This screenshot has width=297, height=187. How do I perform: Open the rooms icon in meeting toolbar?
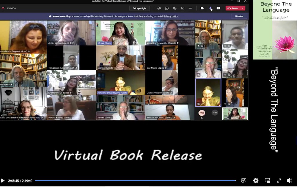182,8
